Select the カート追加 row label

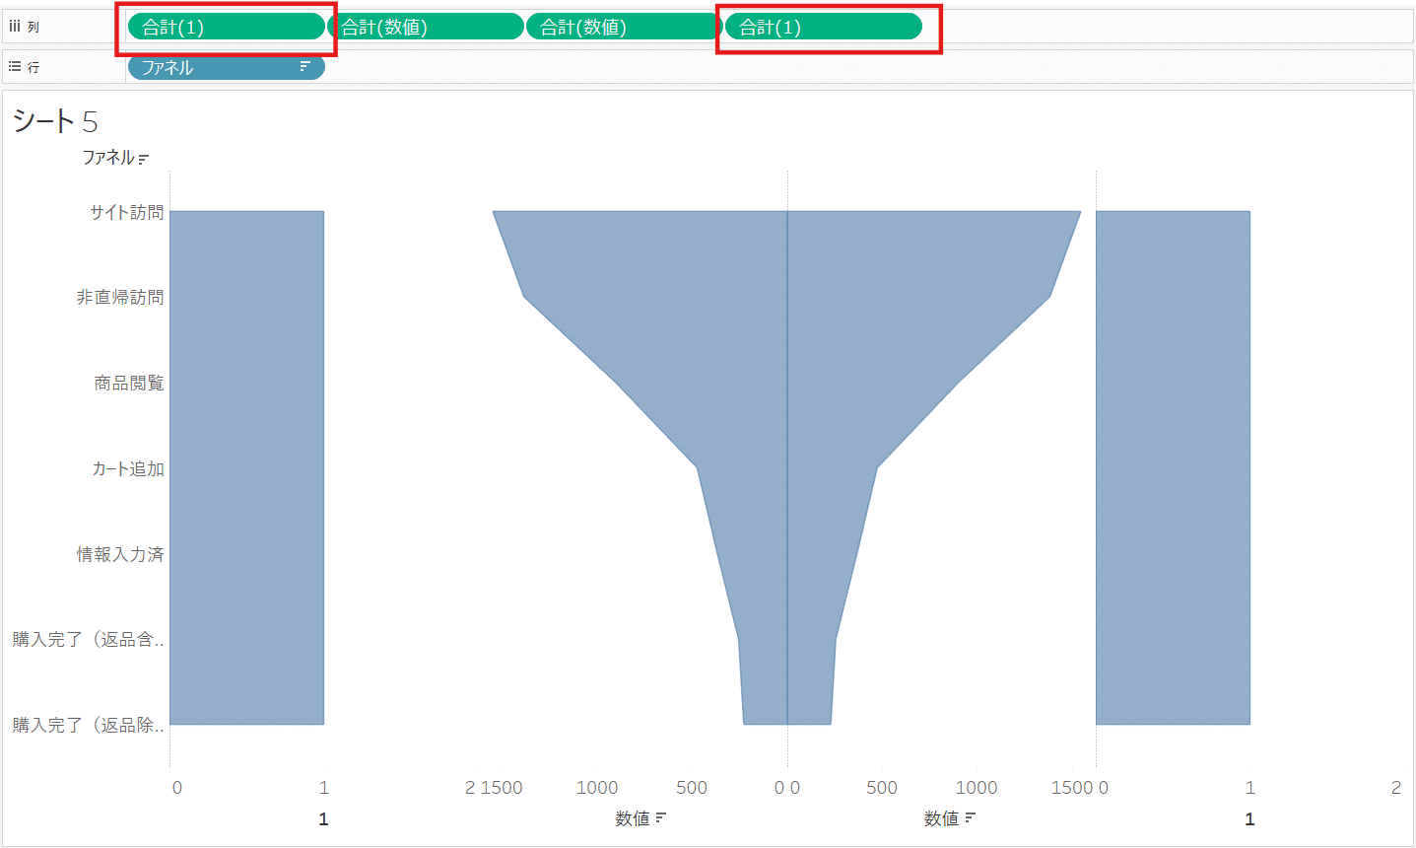(128, 468)
